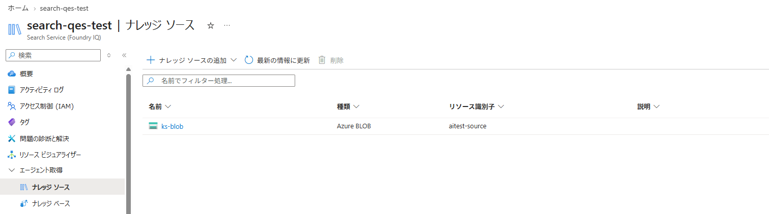Click 最新の情報に更新 refresh button

point(277,60)
